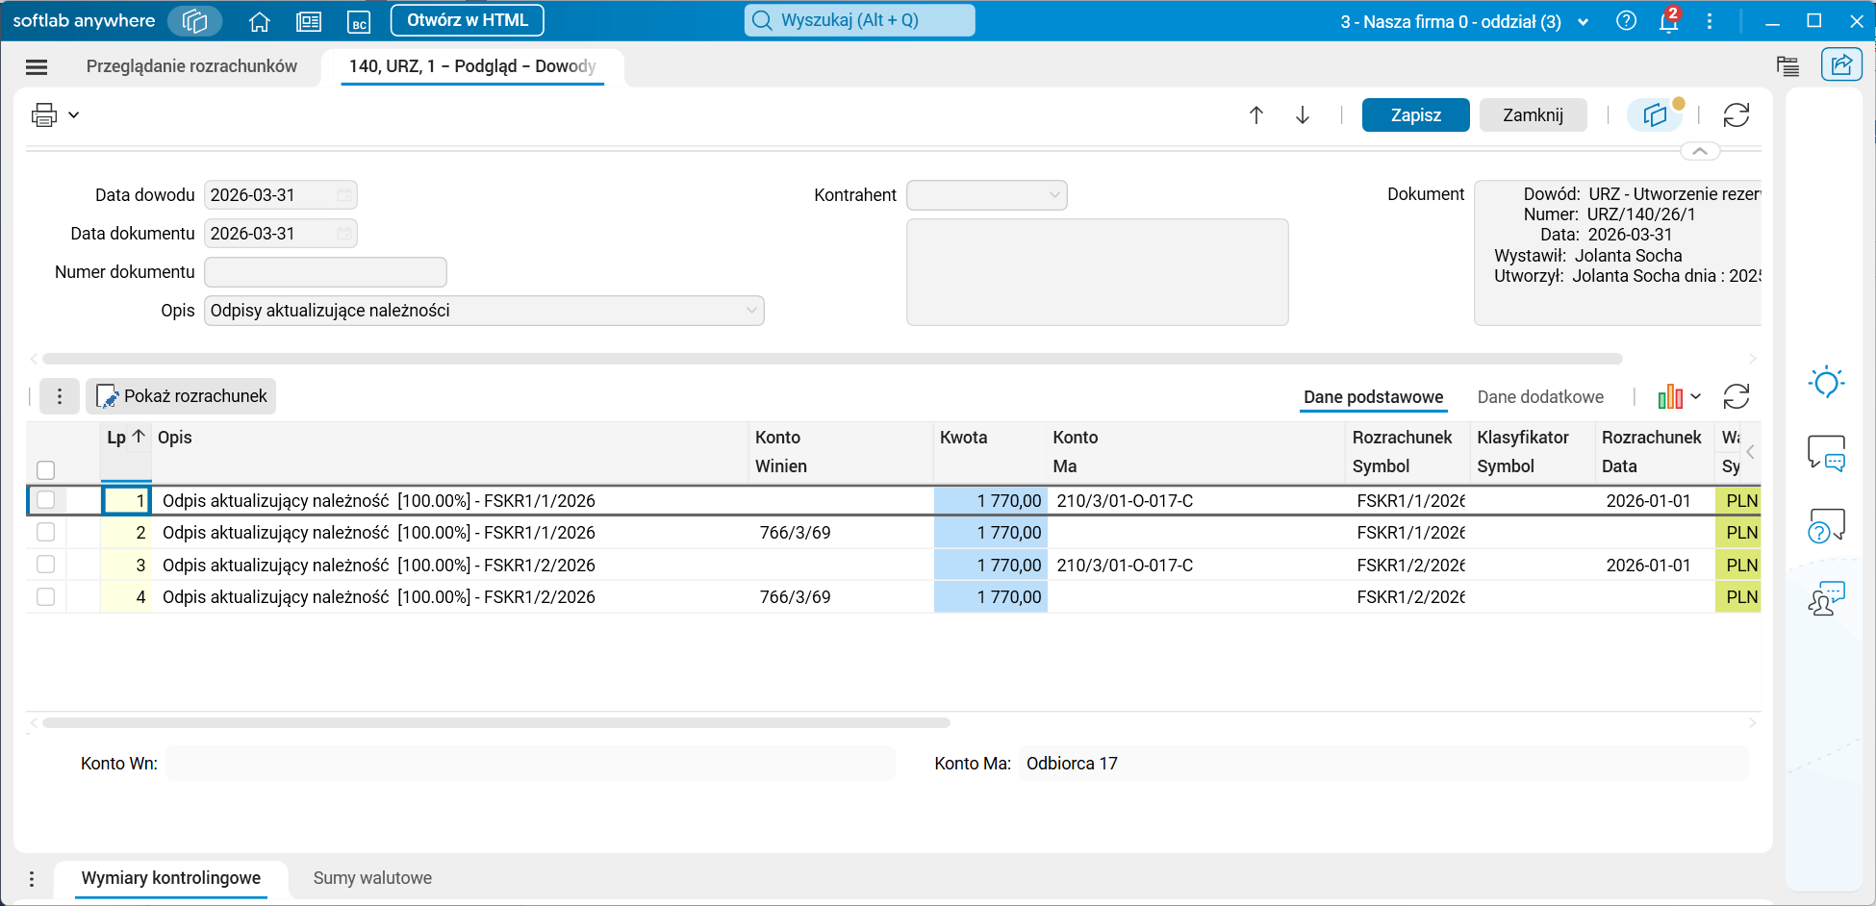Screen dimensions: 1876x906
Task: Open the home page icon
Action: point(259,21)
